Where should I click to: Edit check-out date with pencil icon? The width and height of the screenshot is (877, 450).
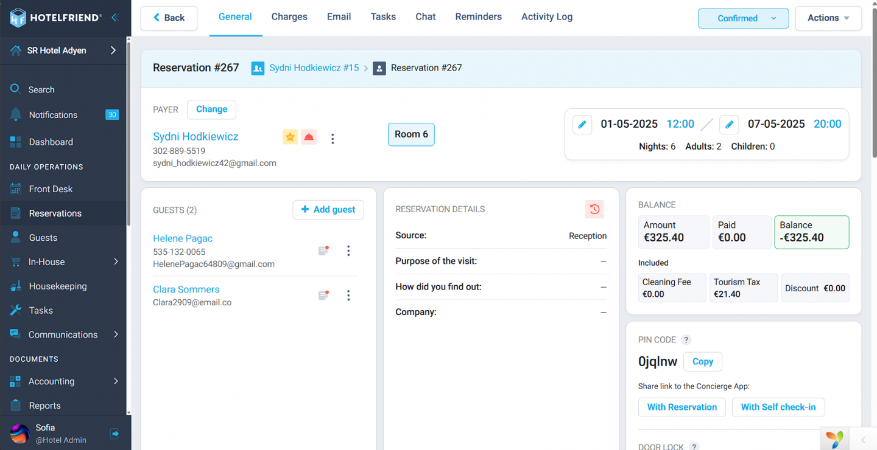(729, 125)
